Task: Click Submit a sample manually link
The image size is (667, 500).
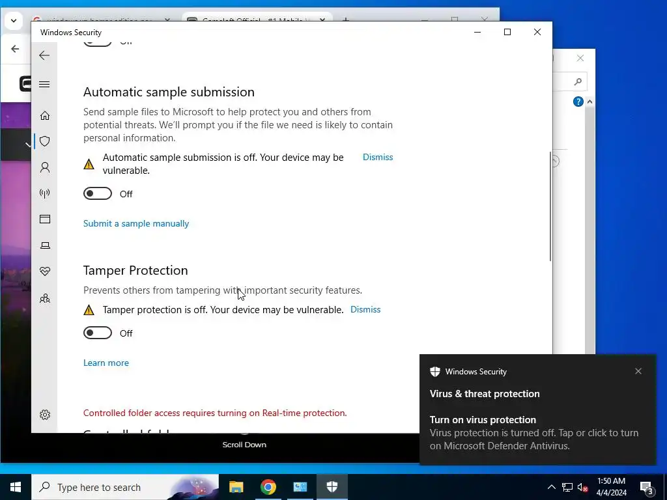Action: pos(136,224)
